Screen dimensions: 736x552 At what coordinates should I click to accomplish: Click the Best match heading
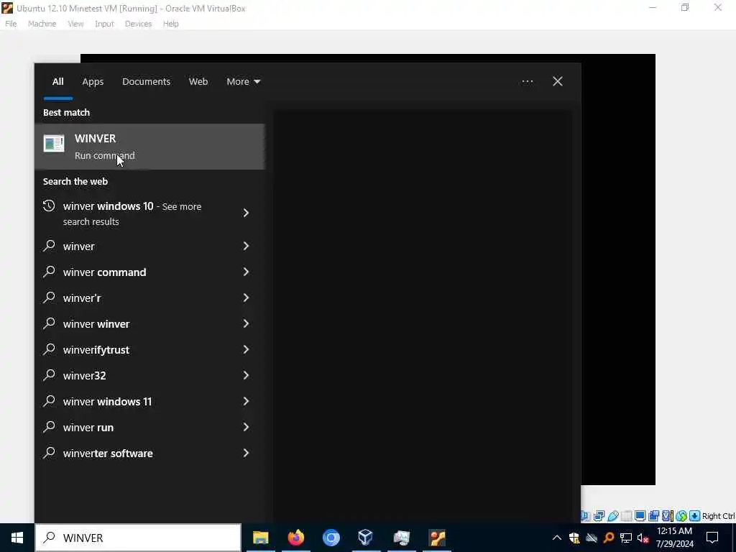(x=66, y=112)
